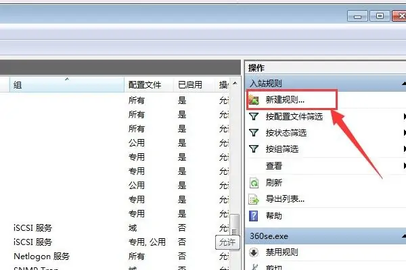This screenshot has height=270, width=406.
Task: Sort by the 配置文件 column header
Action: pyautogui.click(x=149, y=84)
